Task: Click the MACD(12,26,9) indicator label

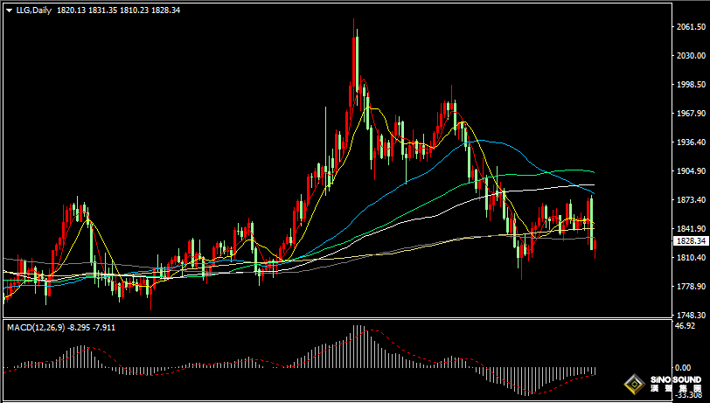Action: tap(36, 327)
